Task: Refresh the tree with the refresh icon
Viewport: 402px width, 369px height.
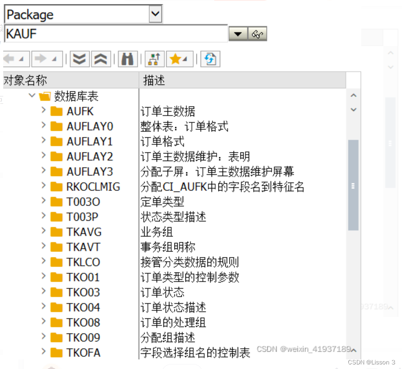Action: coord(210,59)
